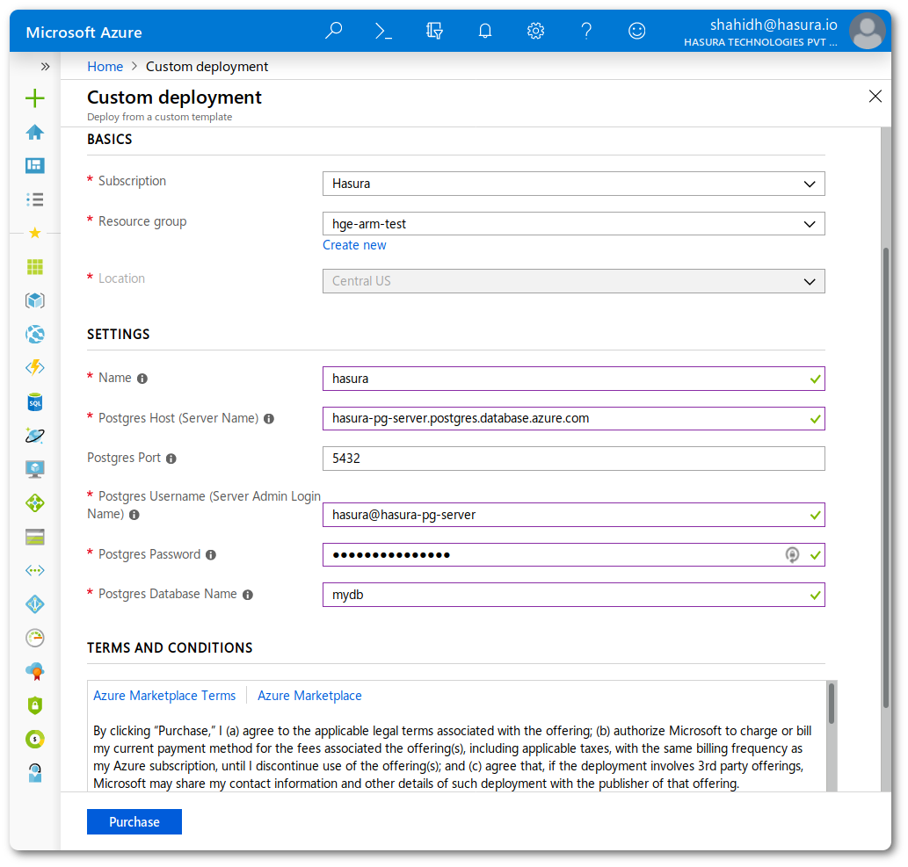This screenshot has width=908, height=867.
Task: Go to Home via sidebar house icon
Action: click(x=35, y=132)
